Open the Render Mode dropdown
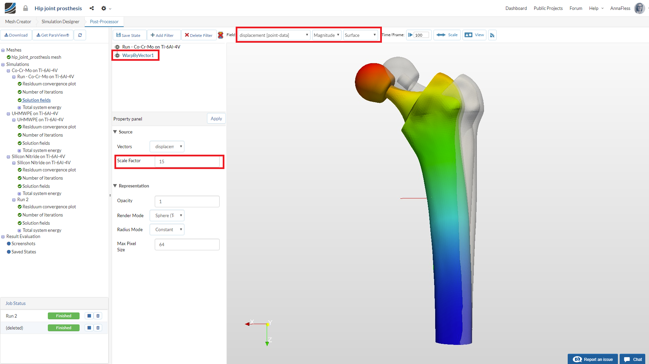The width and height of the screenshot is (649, 364). coord(167,215)
